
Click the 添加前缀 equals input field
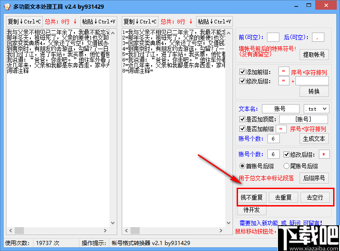pos(283,72)
